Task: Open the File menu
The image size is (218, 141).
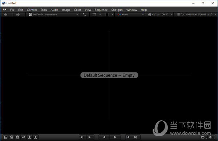Action: tap(12, 10)
